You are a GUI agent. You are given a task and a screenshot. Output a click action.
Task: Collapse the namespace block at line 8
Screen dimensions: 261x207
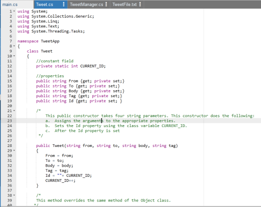[14, 46]
